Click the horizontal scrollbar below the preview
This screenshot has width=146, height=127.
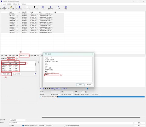pos(91,117)
